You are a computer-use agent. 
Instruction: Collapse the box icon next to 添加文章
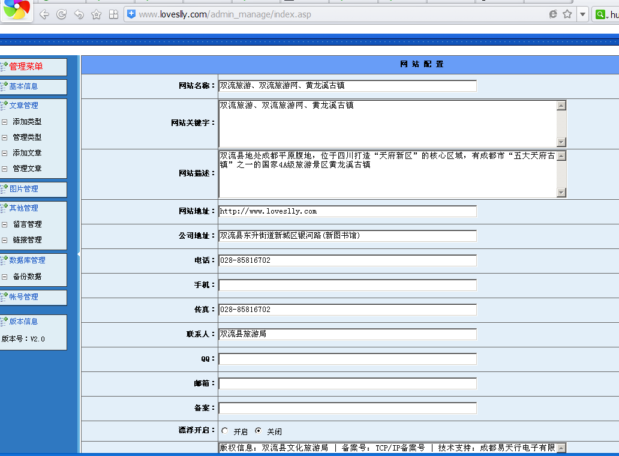5,153
